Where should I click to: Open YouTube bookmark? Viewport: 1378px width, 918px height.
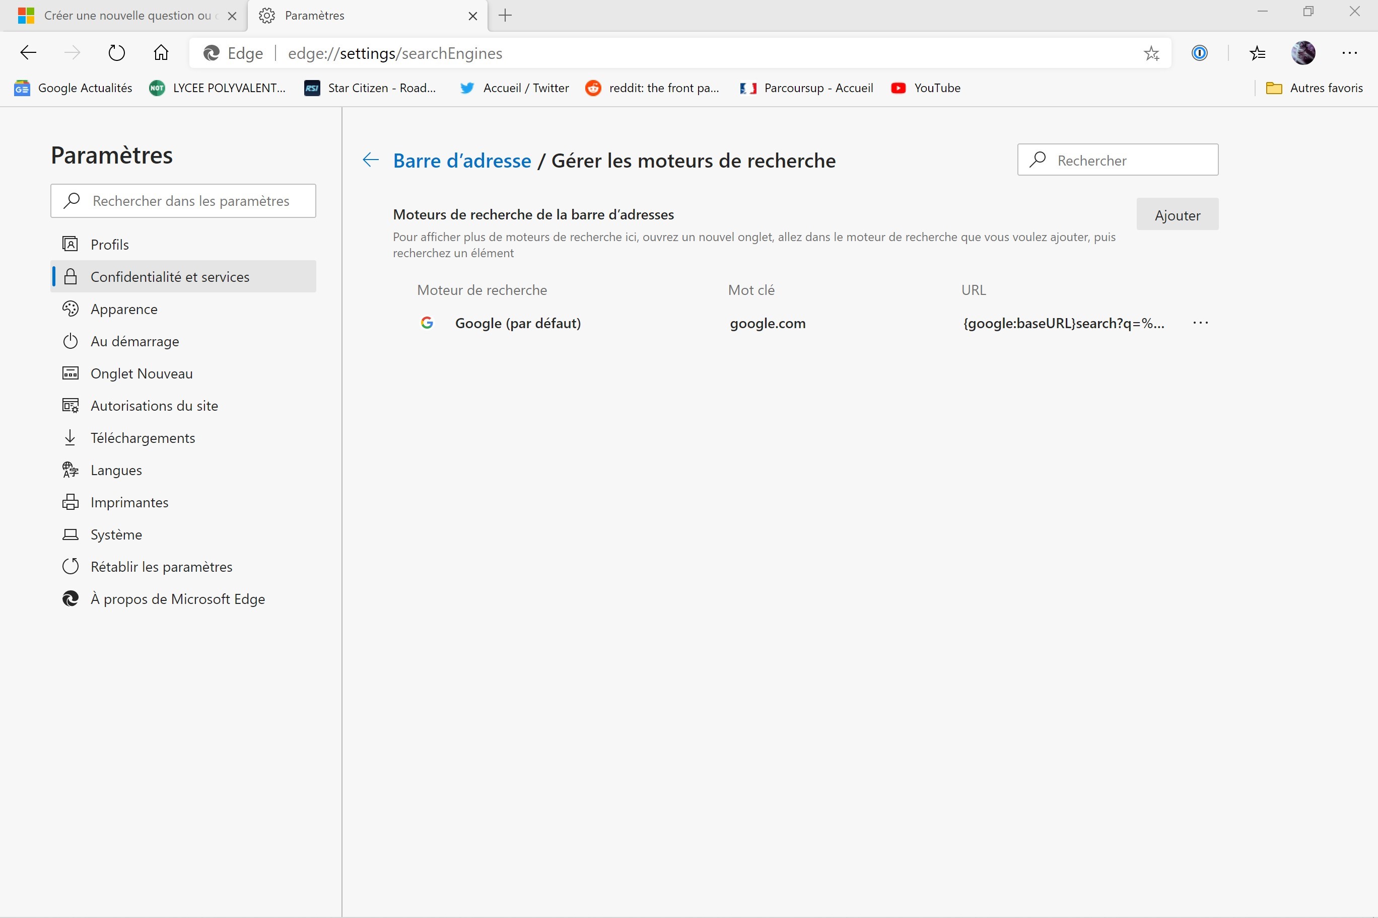click(x=926, y=88)
